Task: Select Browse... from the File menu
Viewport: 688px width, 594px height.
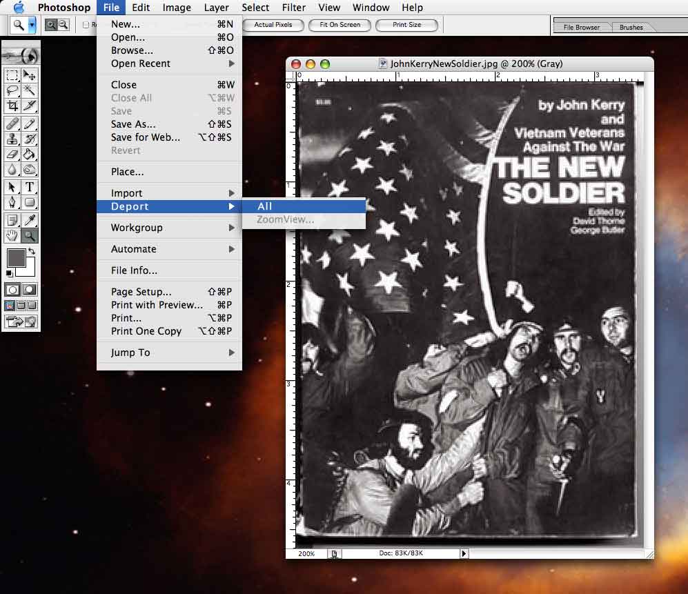Action: pyautogui.click(x=169, y=50)
